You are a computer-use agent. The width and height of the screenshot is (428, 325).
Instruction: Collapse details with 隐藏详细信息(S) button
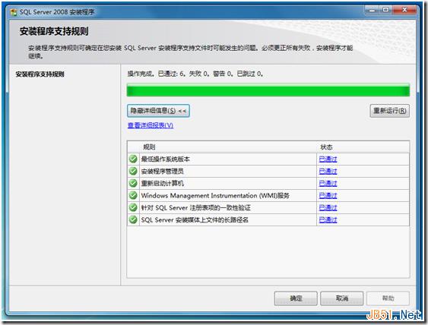point(158,111)
